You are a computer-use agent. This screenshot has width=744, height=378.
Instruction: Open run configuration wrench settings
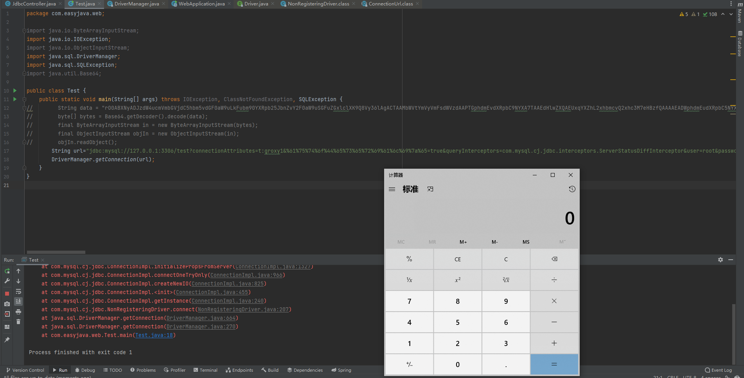pyautogui.click(x=7, y=281)
